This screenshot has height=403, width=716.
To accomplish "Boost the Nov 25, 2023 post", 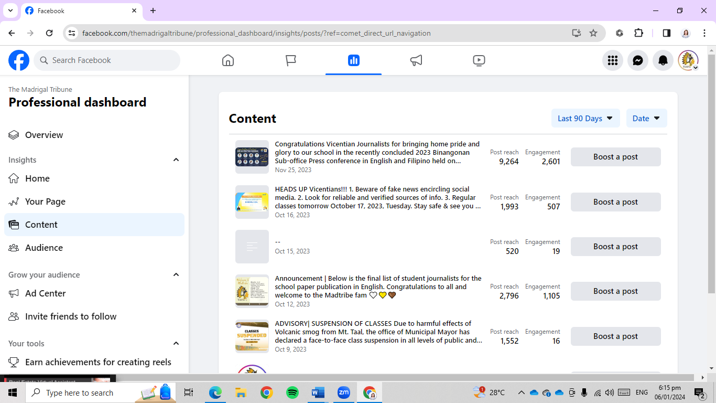I will coord(616,157).
